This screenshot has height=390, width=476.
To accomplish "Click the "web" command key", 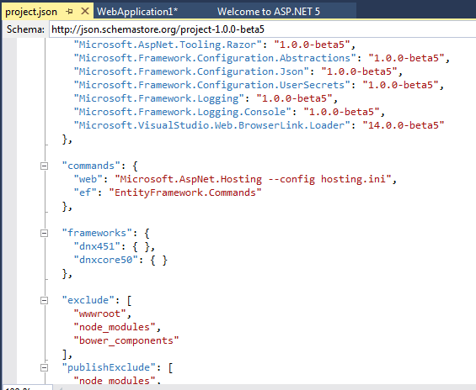I will pos(88,179).
